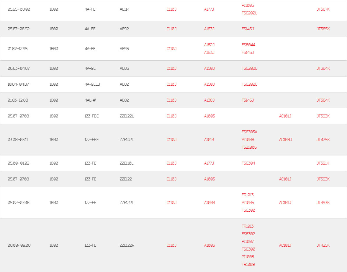The image size is (347, 272).
Task: Click FS21006 part link
Action: (x=249, y=147)
